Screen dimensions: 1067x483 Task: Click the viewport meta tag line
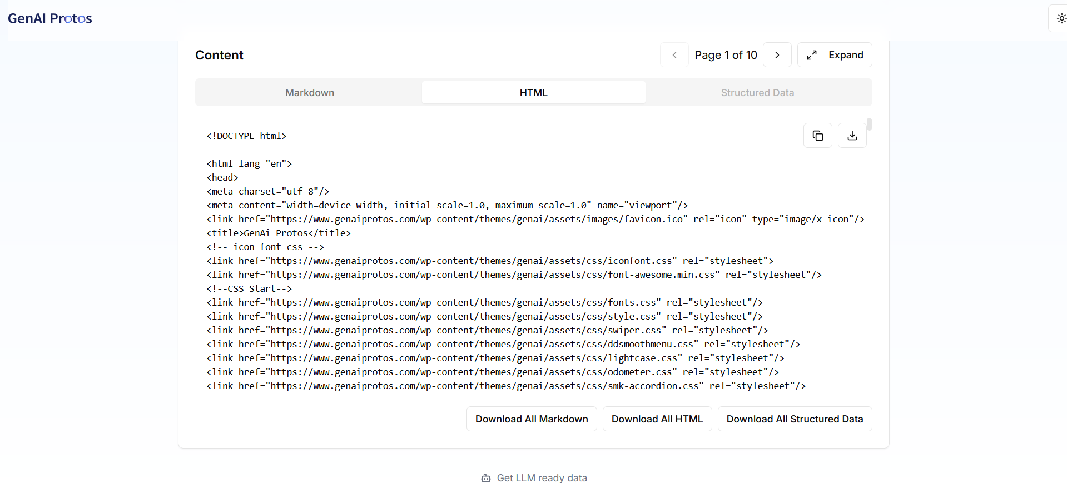click(447, 205)
